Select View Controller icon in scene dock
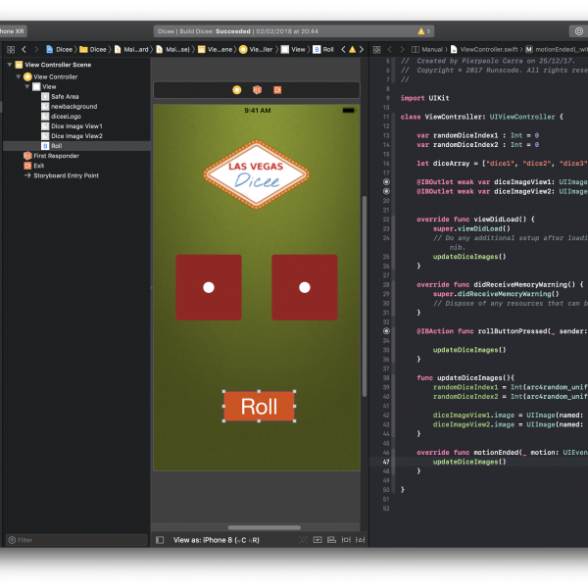Viewport: 588px width, 588px height. 236,90
